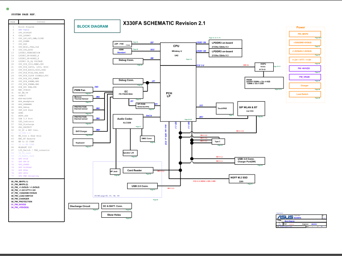Open the HDMI Standard connector block
The height and width of the screenshot is (256, 342).
(121, 51)
